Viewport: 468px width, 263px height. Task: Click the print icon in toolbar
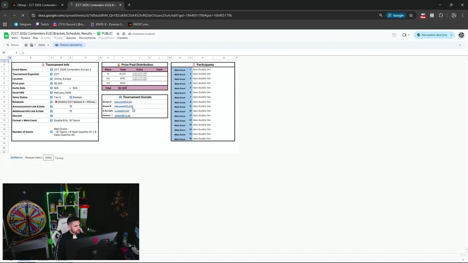[26, 45]
